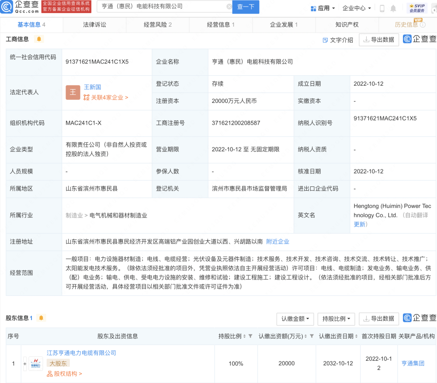Click 导出数据 button in 股东信息 section
Viewport: 437px width, 383px height.
click(x=379, y=319)
